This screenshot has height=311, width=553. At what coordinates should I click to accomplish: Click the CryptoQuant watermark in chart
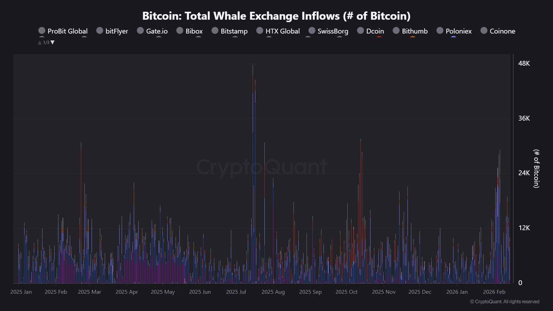coord(262,167)
